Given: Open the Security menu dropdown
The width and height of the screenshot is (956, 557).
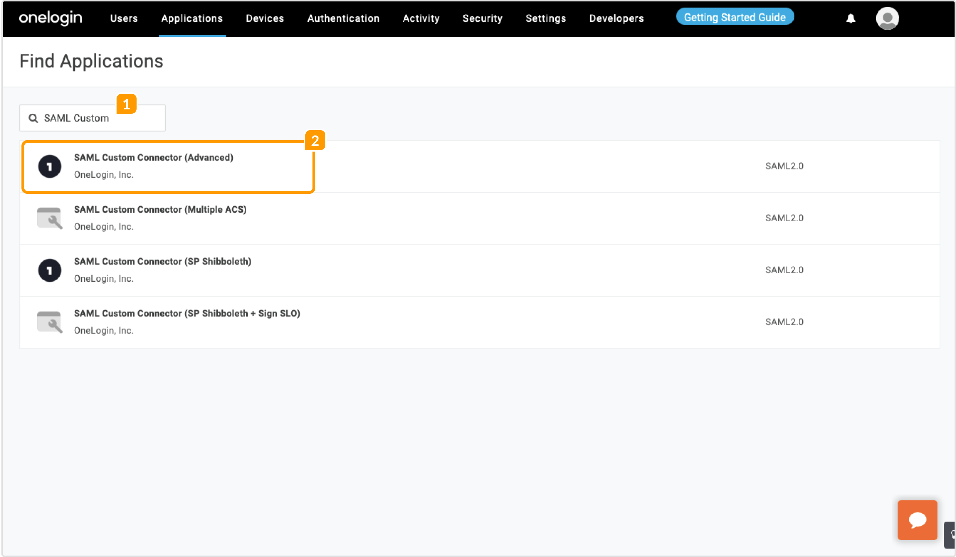Looking at the screenshot, I should point(482,18).
